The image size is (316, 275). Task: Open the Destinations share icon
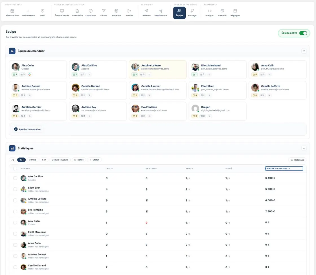click(x=161, y=11)
